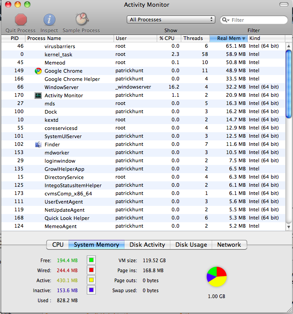Select the Dock process row
Viewport: 293px width, 314px height.
(x=143, y=112)
